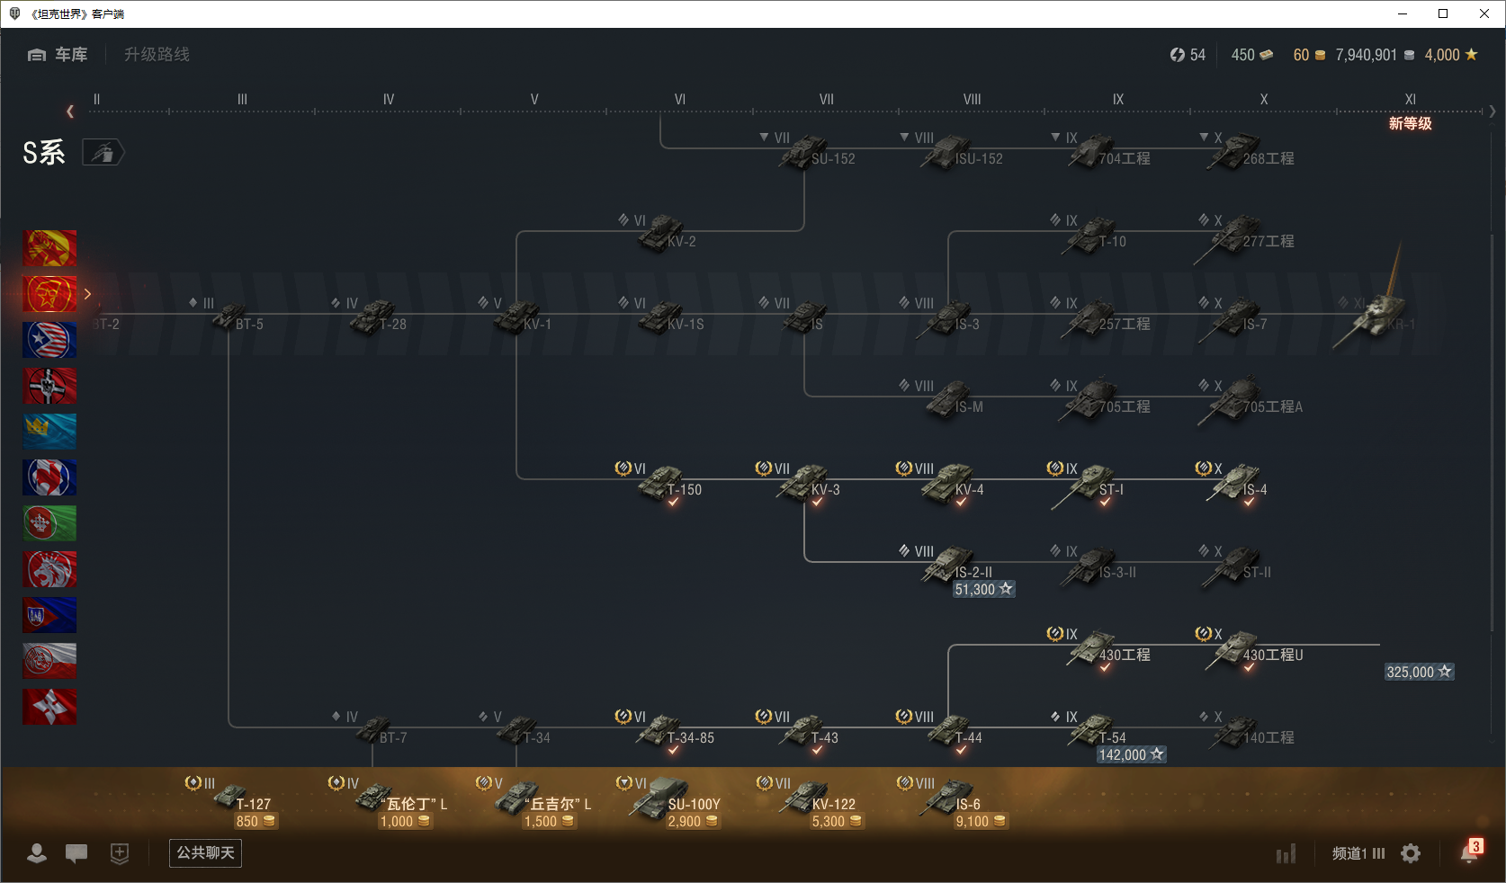Open the platoon invite shield icon

pyautogui.click(x=120, y=853)
